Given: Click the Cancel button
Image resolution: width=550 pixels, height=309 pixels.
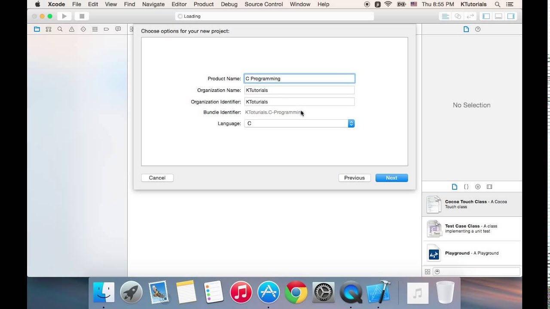Looking at the screenshot, I should click(157, 178).
